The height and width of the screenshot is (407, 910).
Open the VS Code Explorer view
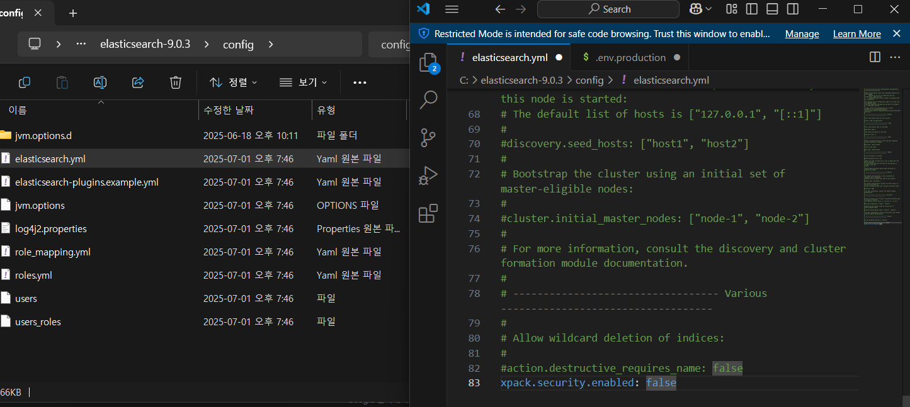click(428, 63)
